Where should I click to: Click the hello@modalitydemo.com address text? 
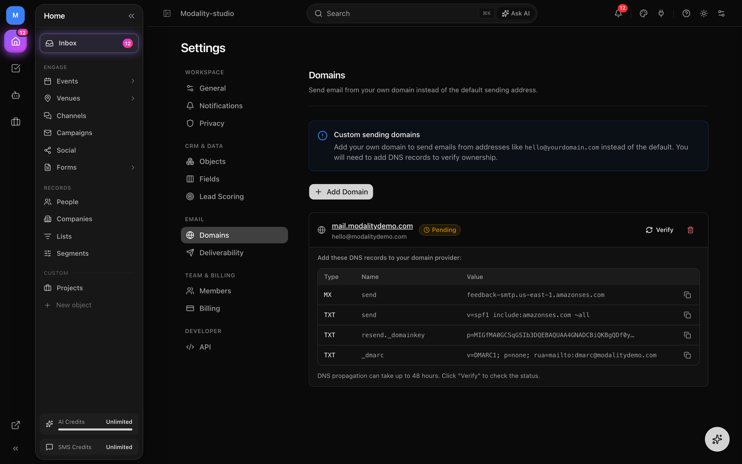click(x=369, y=237)
